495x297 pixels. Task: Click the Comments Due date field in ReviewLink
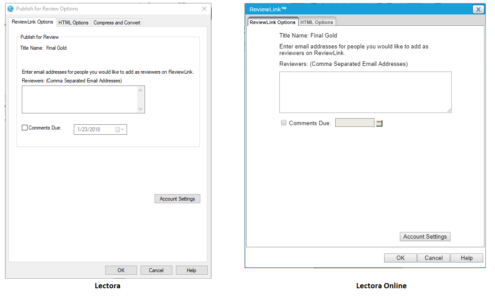coord(354,123)
